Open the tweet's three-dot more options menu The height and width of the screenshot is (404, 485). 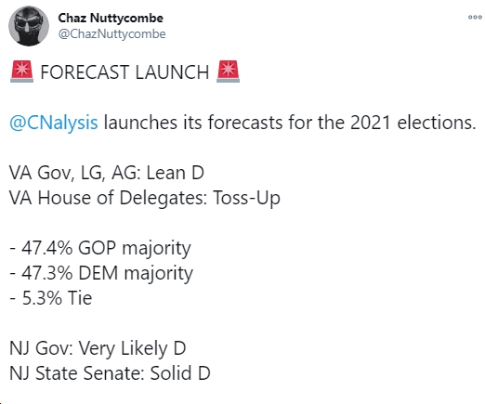point(475,18)
